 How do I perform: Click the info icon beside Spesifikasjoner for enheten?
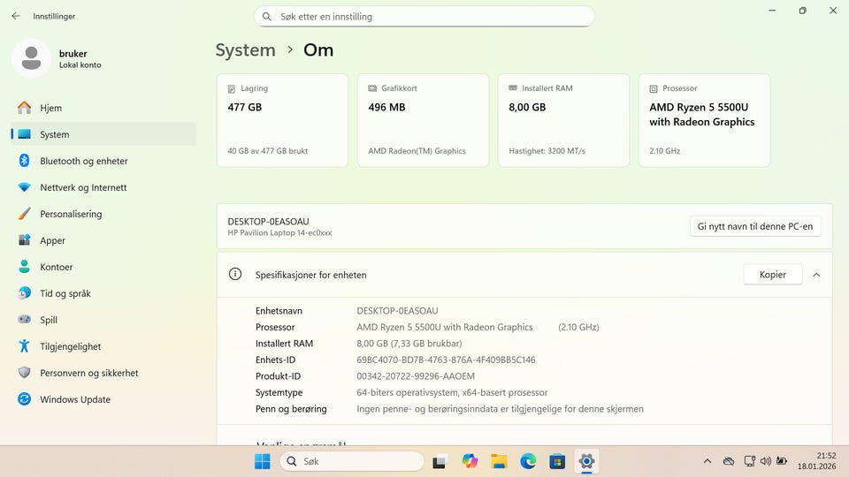[x=235, y=274]
